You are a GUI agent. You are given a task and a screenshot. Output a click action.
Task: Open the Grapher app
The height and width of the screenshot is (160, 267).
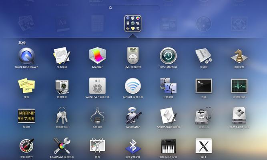97,56
